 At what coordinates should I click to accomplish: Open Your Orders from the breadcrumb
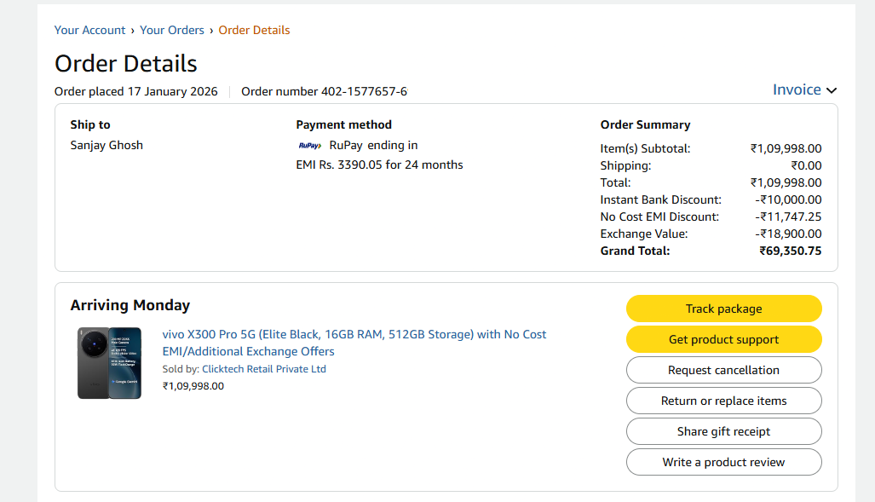pyautogui.click(x=172, y=30)
